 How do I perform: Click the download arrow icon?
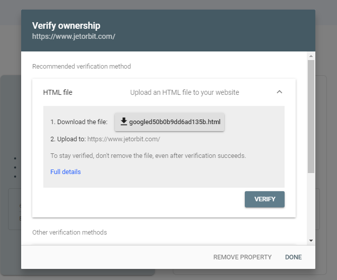[x=124, y=122]
